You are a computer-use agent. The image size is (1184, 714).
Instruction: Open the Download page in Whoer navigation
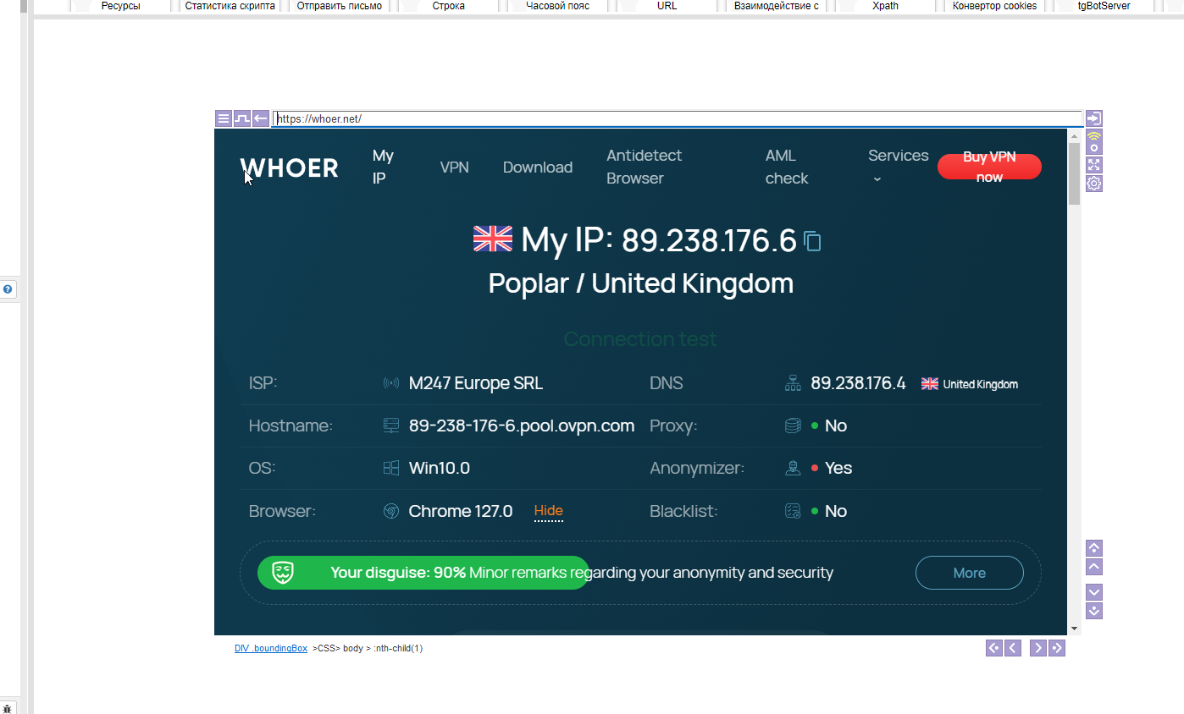pos(538,168)
